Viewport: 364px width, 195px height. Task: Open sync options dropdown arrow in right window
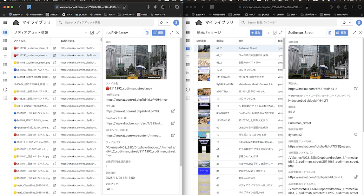coord(350,22)
